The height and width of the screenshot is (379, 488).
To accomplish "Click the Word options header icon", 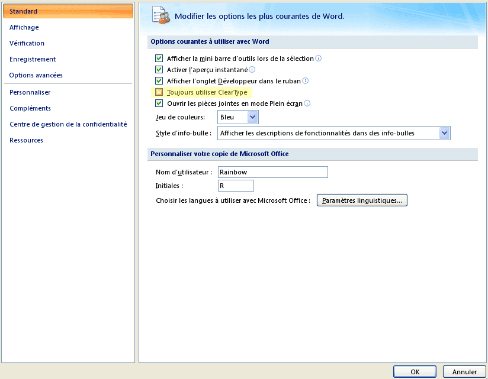I will coord(161,15).
